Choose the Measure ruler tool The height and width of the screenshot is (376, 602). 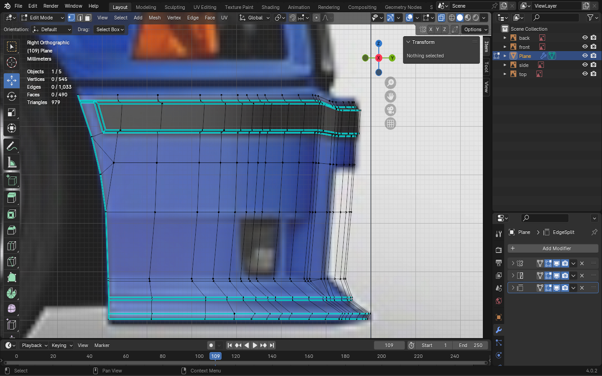click(12, 163)
